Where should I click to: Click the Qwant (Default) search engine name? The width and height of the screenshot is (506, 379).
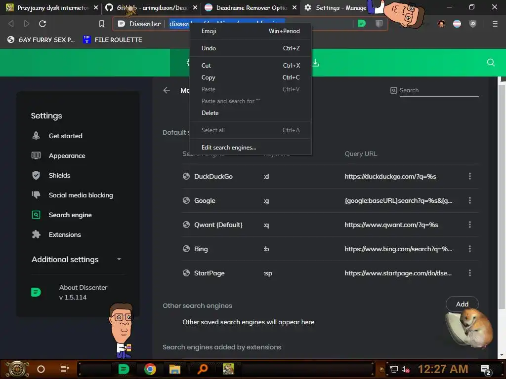218,225
